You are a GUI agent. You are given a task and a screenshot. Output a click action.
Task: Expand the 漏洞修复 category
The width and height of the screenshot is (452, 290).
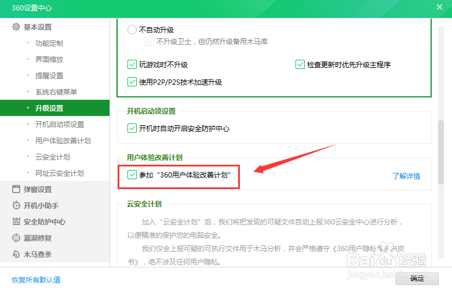point(38,238)
